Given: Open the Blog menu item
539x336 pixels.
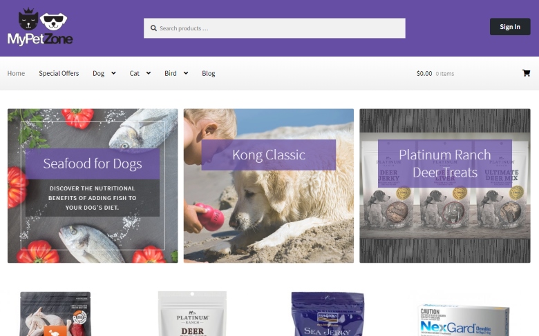Looking at the screenshot, I should tap(208, 73).
